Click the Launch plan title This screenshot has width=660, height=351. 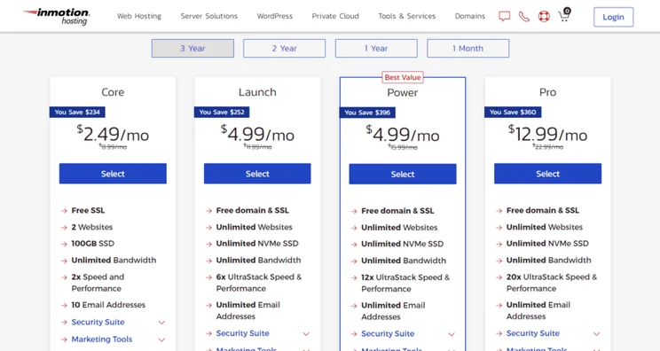(x=257, y=92)
